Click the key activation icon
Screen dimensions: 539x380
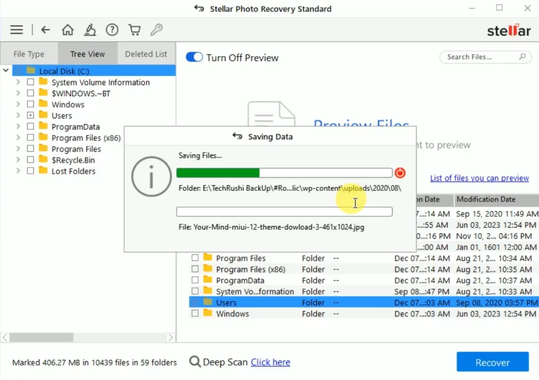156,30
